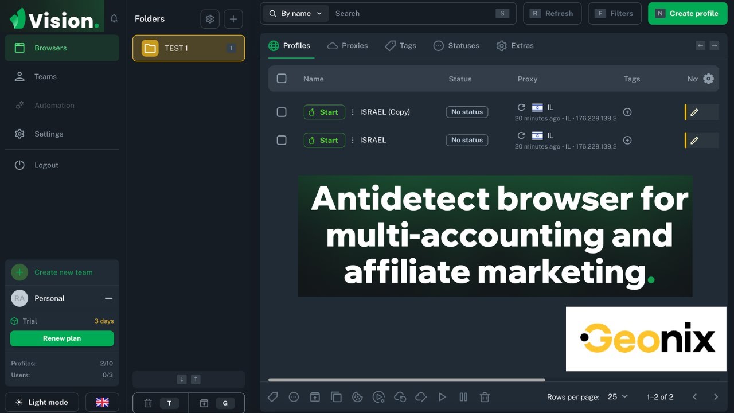Go to next page of profiles
Viewport: 734px width, 413px height.
click(715, 397)
